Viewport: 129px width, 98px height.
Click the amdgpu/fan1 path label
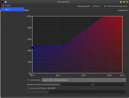(x=123, y=10)
